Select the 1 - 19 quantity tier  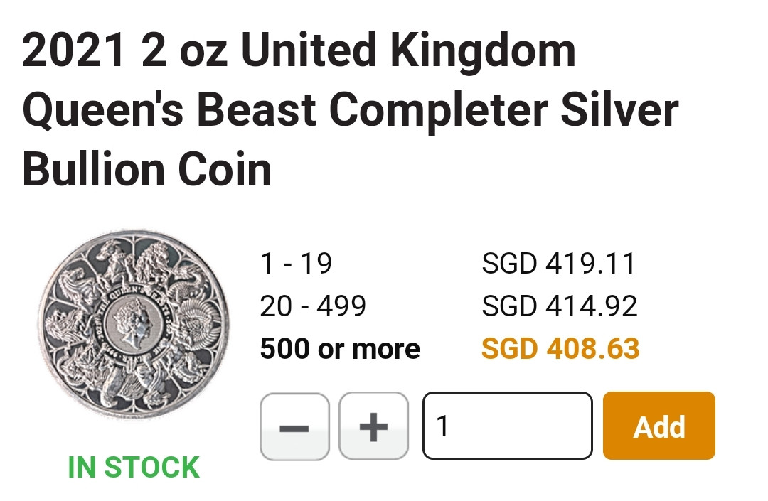pos(296,264)
